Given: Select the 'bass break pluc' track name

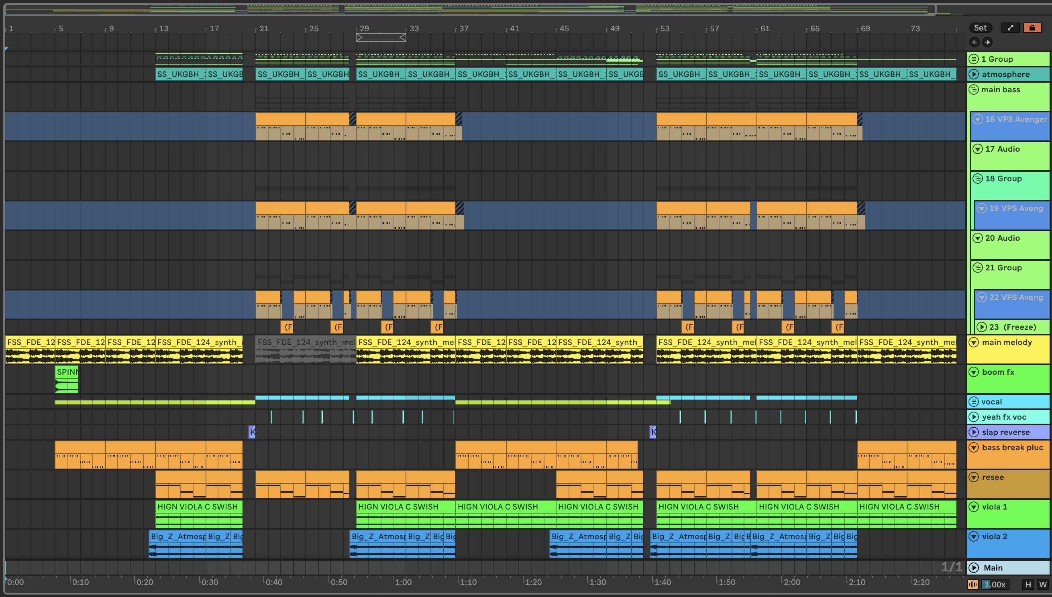Looking at the screenshot, I should [x=1012, y=447].
